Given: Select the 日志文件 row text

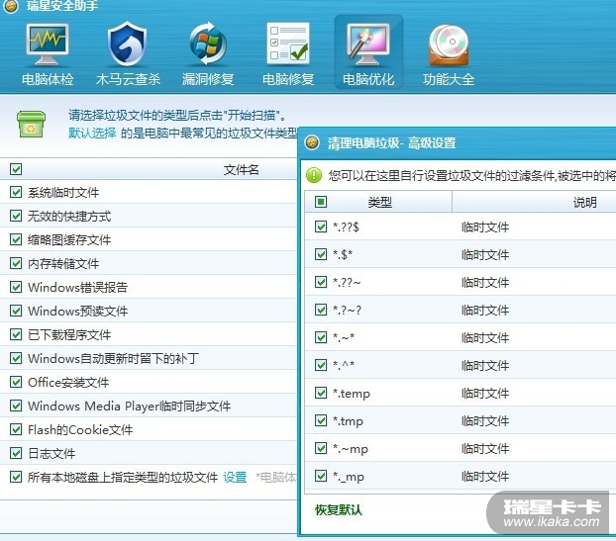Looking at the screenshot, I should point(51,454).
